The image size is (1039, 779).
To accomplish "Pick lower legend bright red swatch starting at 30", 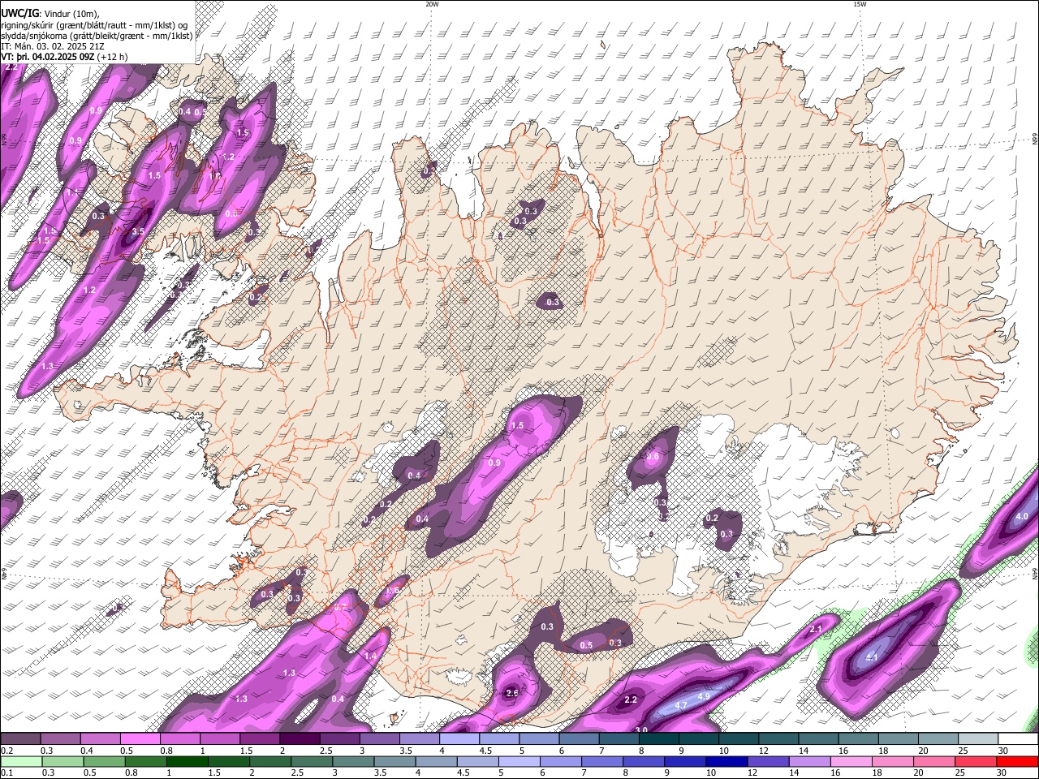I will click(1018, 761).
